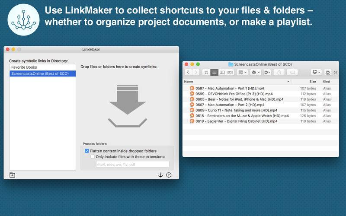The width and height of the screenshot is (346, 216).
Task: Switch Finder to list view
Action: coord(214,72)
